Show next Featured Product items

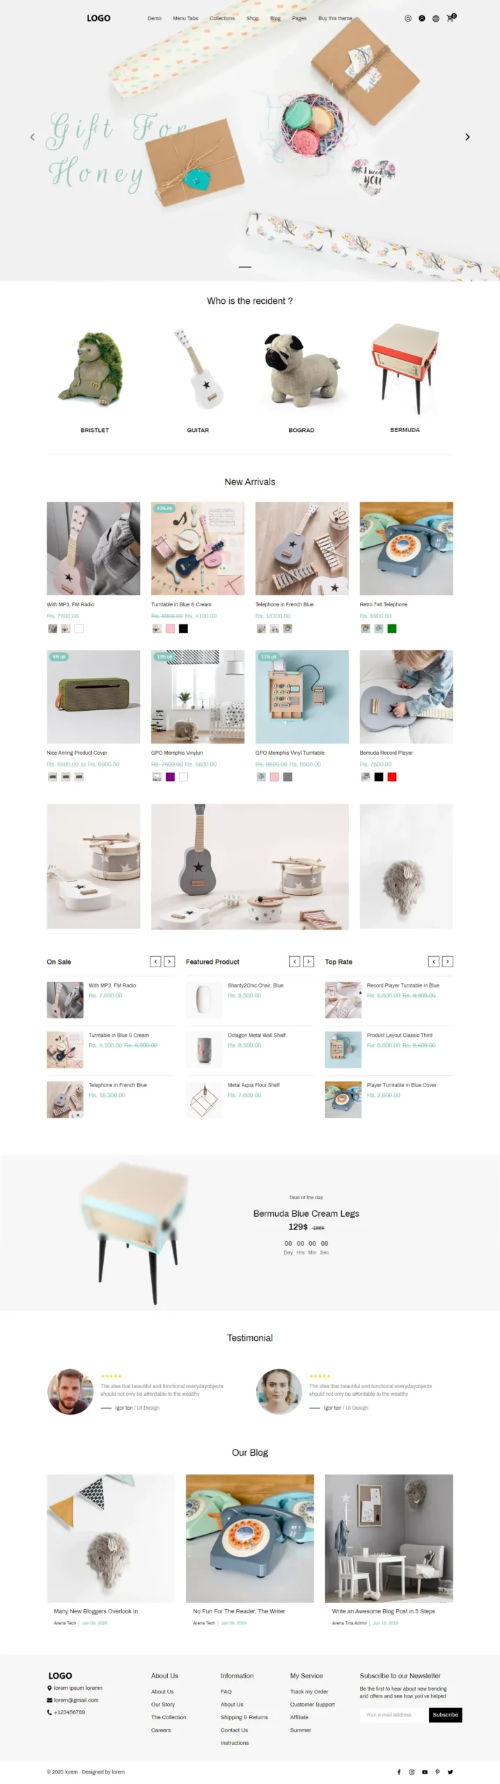pyautogui.click(x=308, y=962)
